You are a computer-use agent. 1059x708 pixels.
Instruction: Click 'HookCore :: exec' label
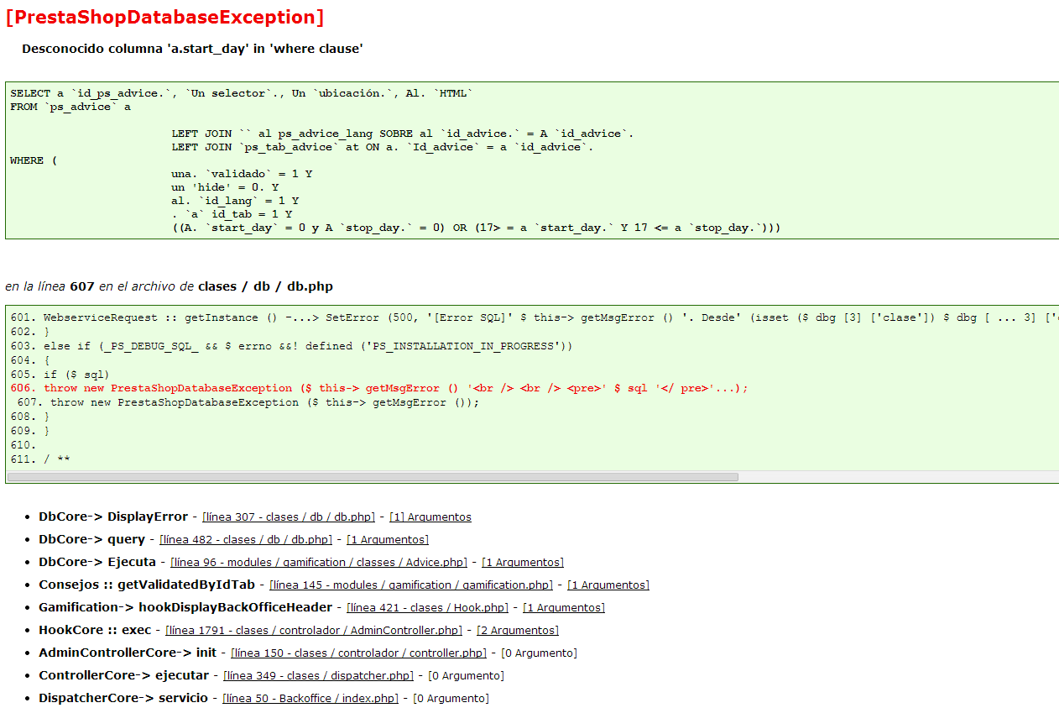click(95, 630)
